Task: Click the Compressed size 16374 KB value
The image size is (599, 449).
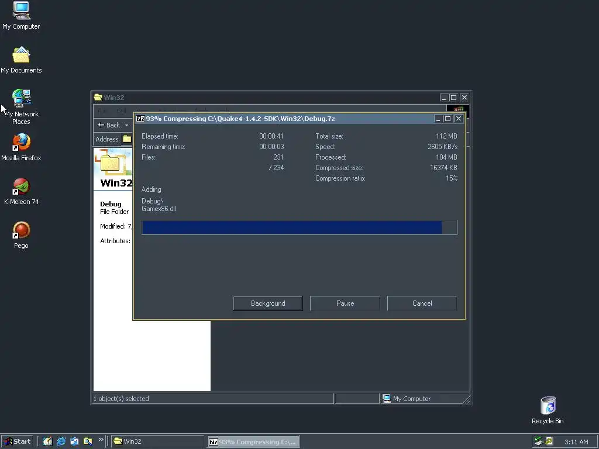Action: pyautogui.click(x=443, y=168)
